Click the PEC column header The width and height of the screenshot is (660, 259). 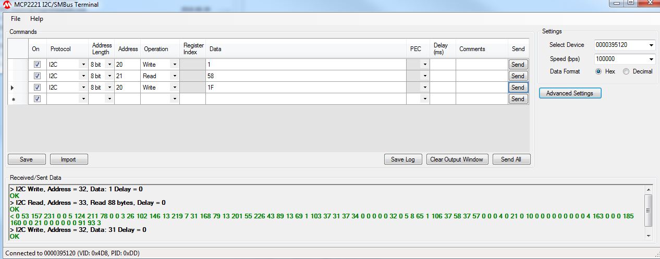click(418, 49)
